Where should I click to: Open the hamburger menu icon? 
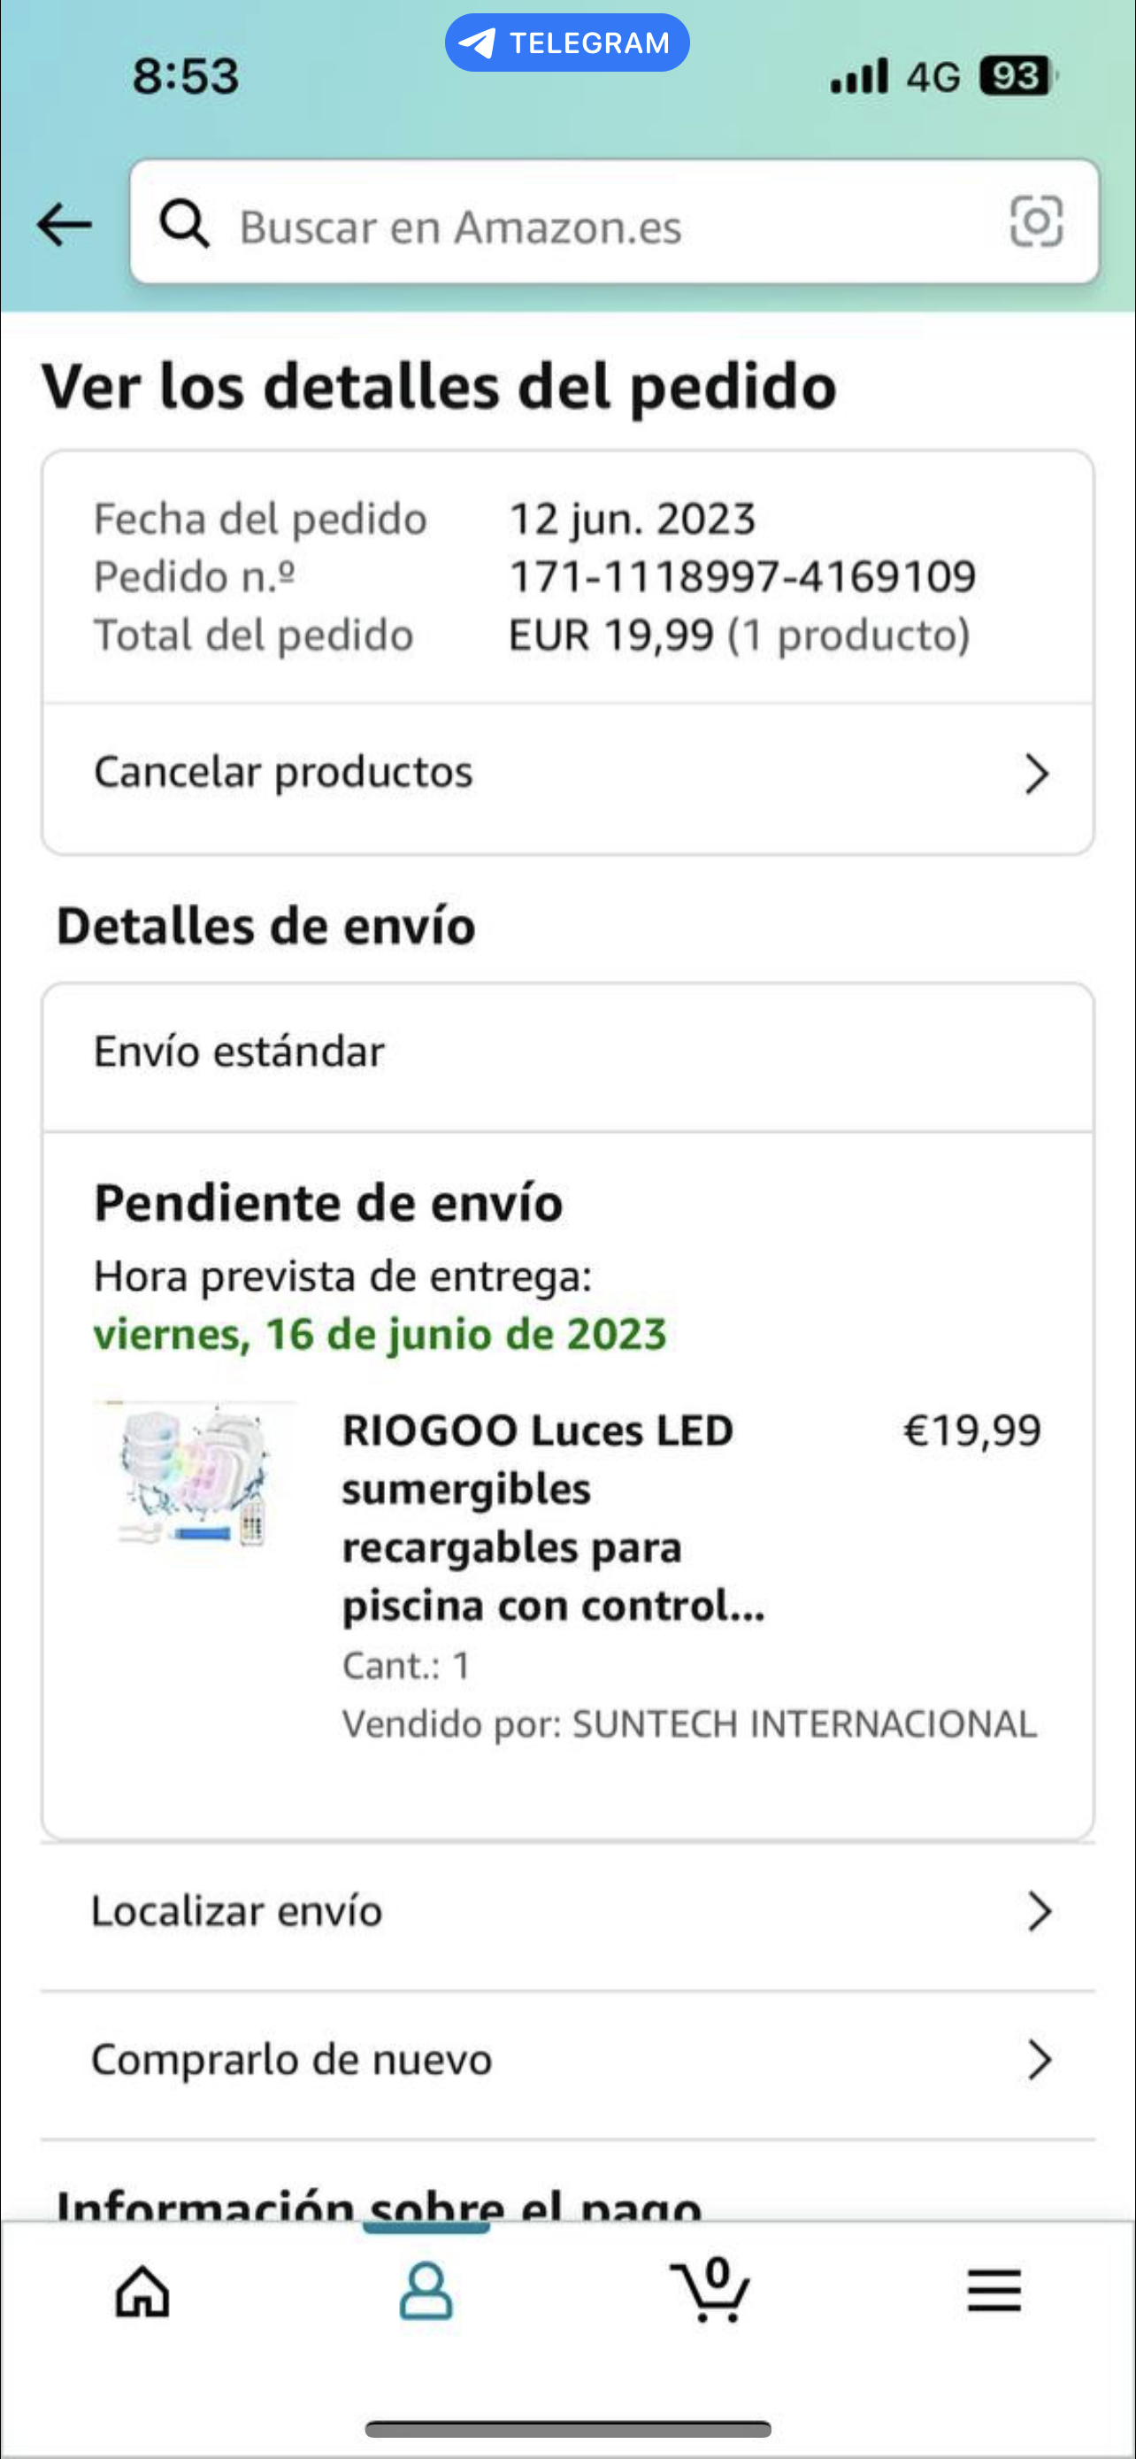pos(993,2291)
